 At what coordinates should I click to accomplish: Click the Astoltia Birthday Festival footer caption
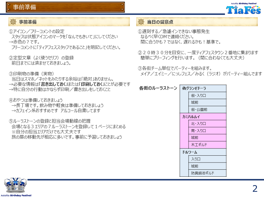coord(16,196)
